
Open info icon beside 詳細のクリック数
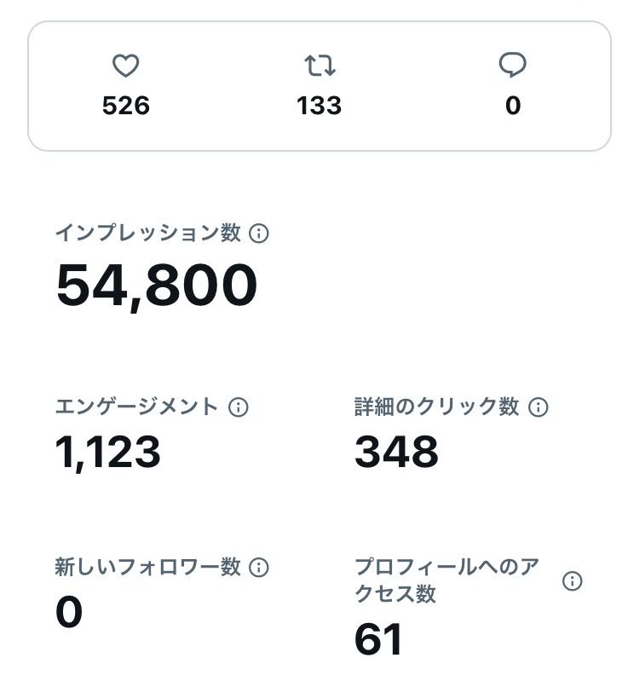tap(538, 407)
